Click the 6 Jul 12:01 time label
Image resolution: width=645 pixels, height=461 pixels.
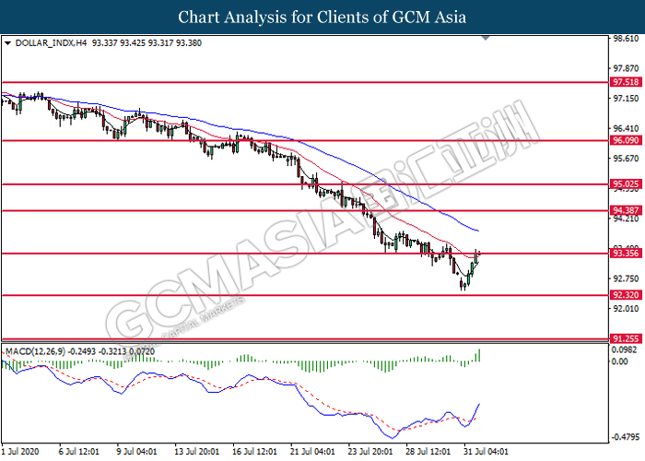click(x=79, y=452)
